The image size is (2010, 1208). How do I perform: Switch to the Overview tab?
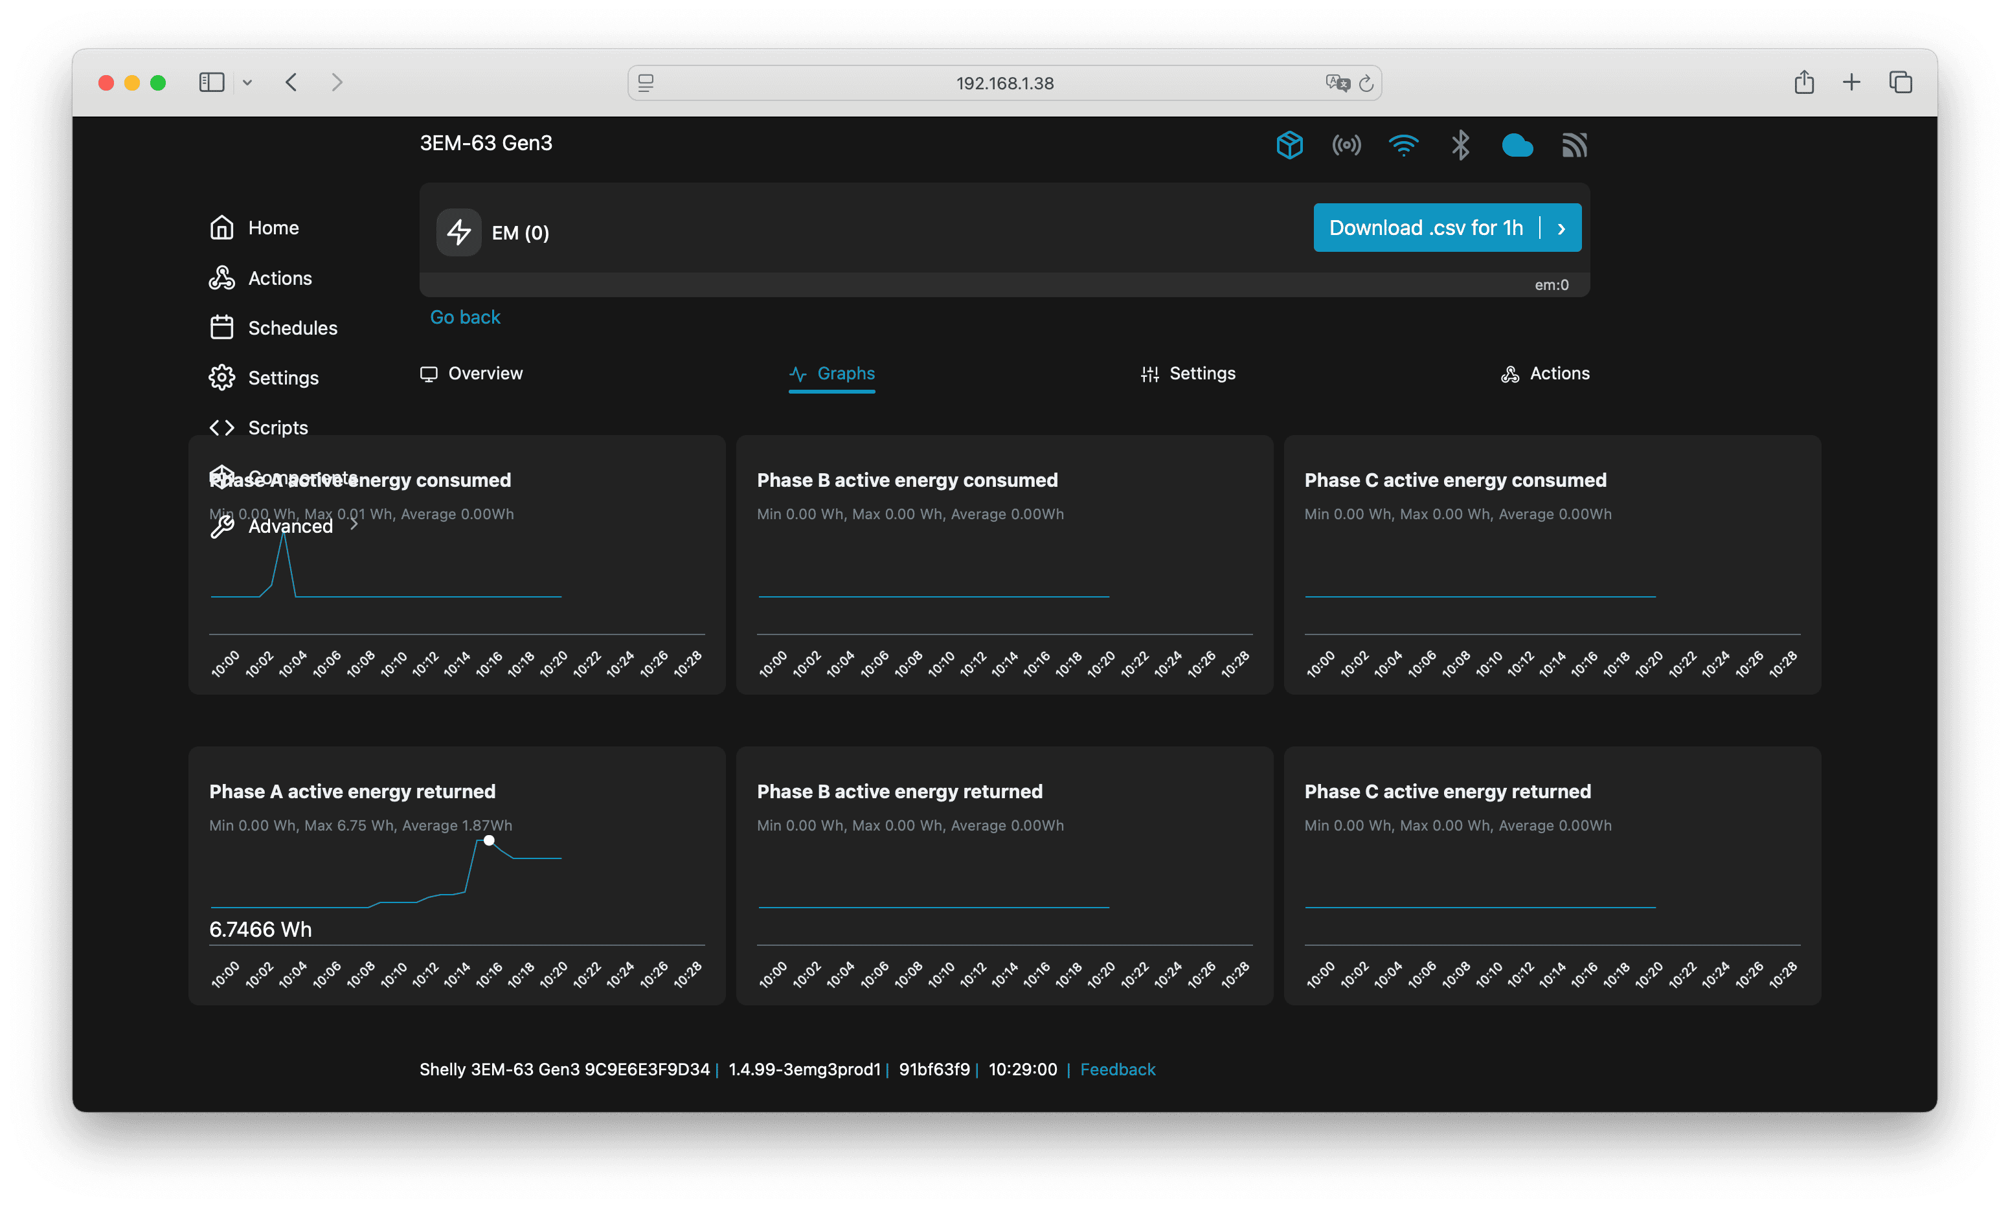pos(471,374)
